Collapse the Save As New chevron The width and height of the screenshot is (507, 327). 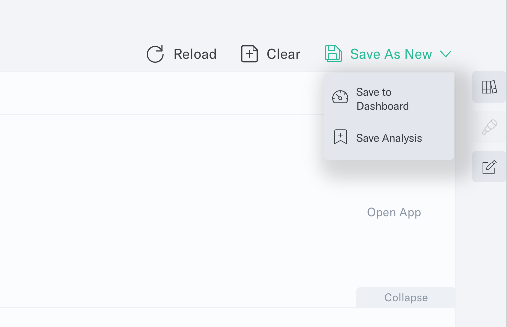tap(446, 54)
